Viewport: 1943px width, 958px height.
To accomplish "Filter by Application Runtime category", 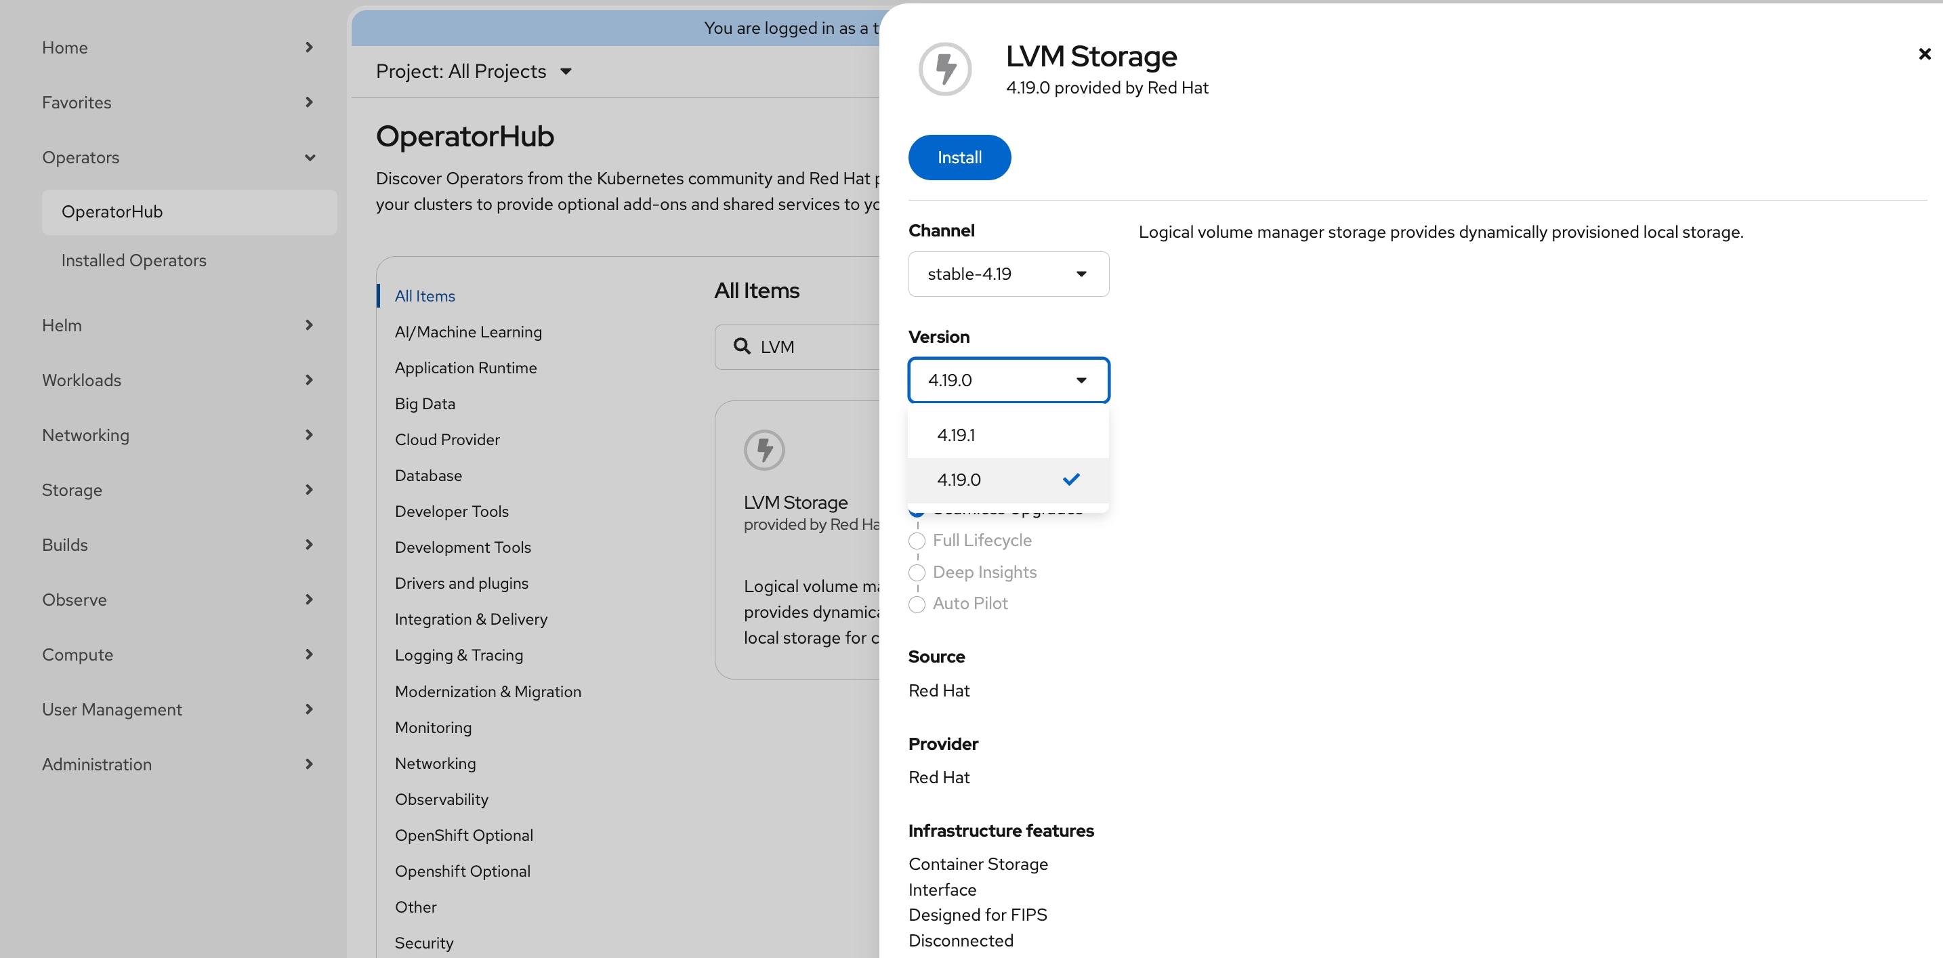I will (x=465, y=368).
